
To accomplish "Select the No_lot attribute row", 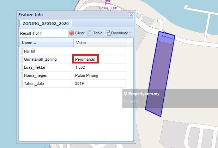I will tap(47, 51).
